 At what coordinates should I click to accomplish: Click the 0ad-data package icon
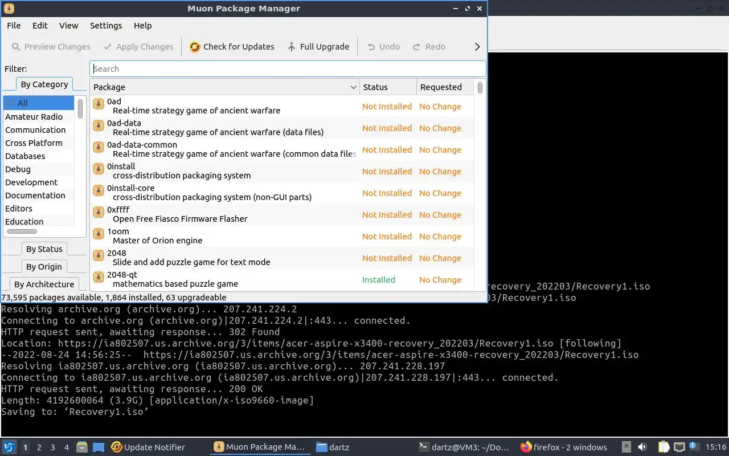98,125
